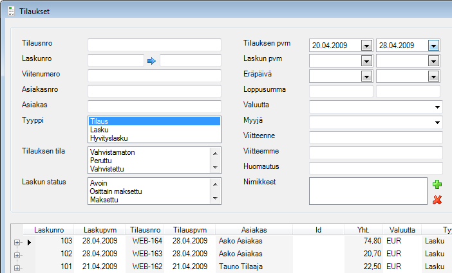The height and width of the screenshot is (273, 452).
Task: Click the Viitteenne input field
Action: [x=376, y=137]
